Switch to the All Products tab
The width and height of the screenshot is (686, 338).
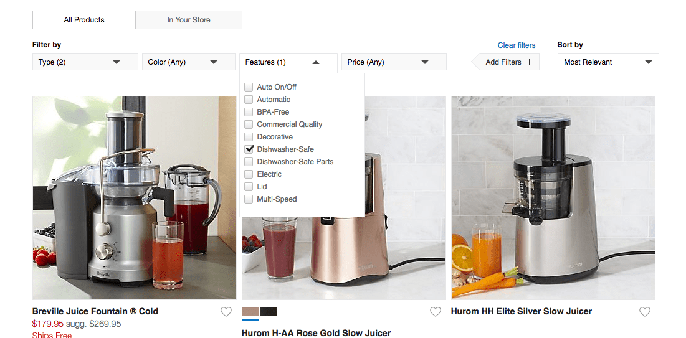pos(84,20)
